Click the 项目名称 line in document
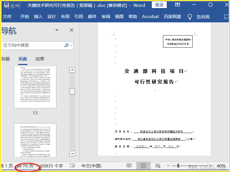The image size is (230, 172). [x=154, y=132]
